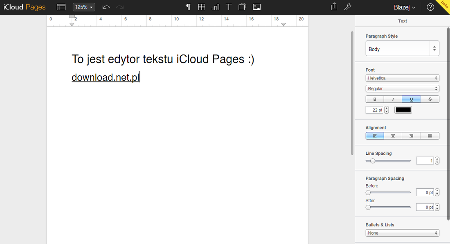Click the format panel scrollbar
The height and width of the screenshot is (244, 450).
(448, 124)
